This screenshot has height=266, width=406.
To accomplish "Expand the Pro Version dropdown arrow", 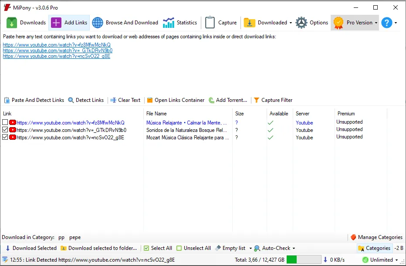I will click(x=376, y=23).
